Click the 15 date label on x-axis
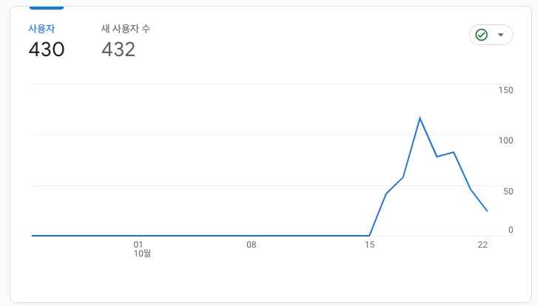The height and width of the screenshot is (306, 537). [370, 245]
